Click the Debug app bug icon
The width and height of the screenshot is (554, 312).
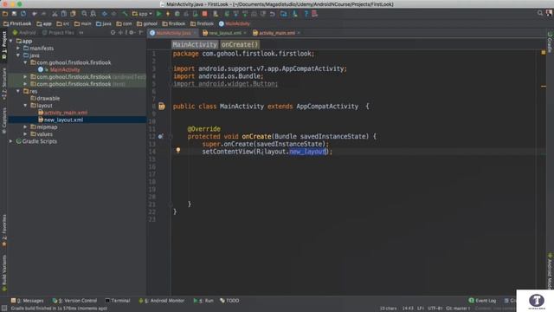[x=177, y=14]
